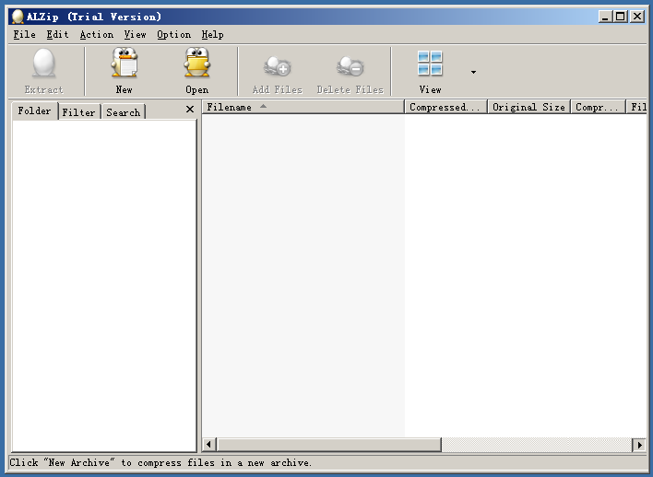653x477 pixels.
Task: Click the horizontal scrollbar right arrow
Action: pyautogui.click(x=638, y=445)
